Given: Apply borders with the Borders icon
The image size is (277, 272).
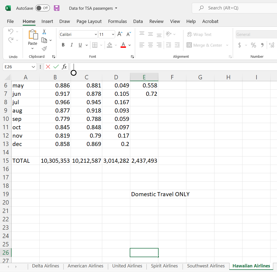Looking at the screenshot, I should point(95,45).
